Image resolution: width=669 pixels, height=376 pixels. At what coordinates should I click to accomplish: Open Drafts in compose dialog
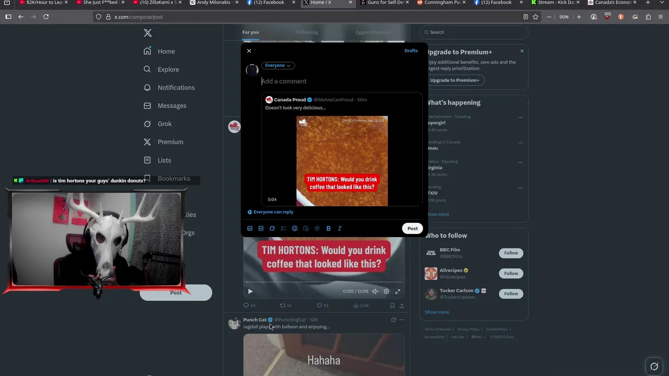[x=411, y=51]
